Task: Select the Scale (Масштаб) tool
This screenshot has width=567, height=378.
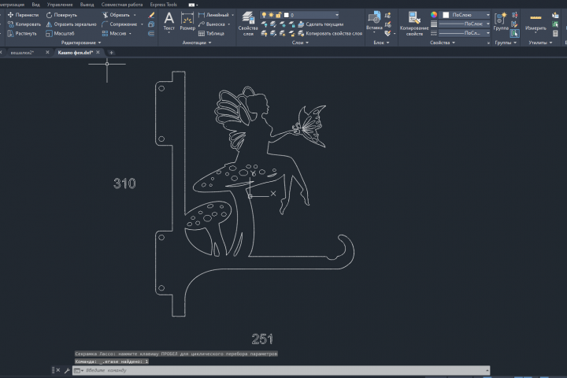Action: click(x=60, y=33)
